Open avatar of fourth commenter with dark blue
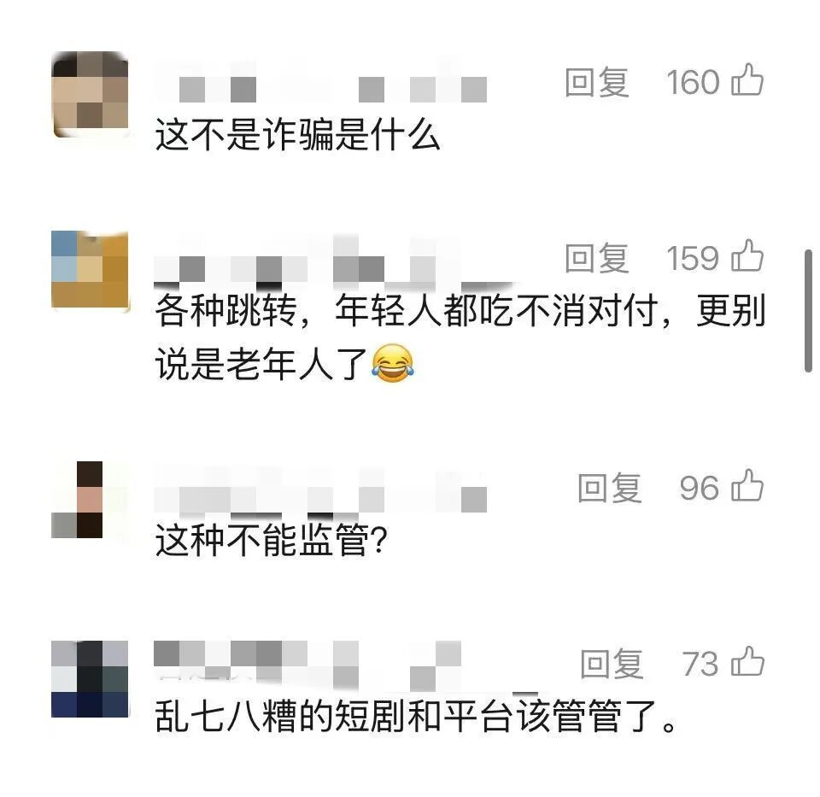The image size is (820, 797). coord(90,678)
